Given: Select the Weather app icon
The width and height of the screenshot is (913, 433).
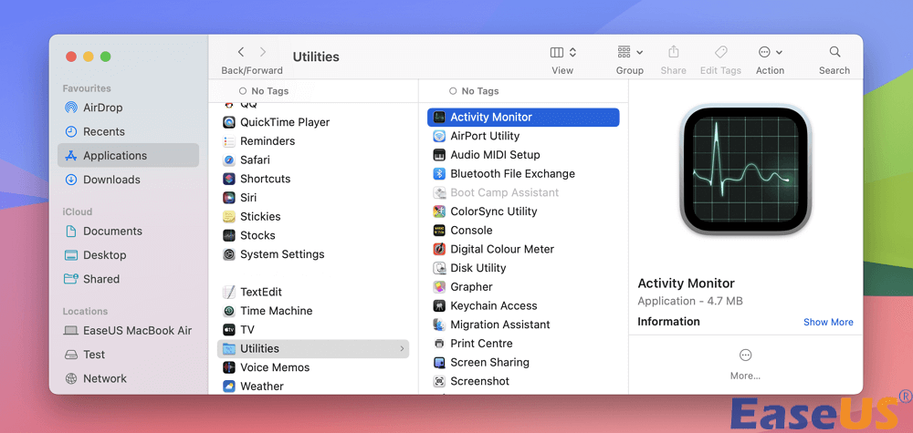Looking at the screenshot, I should 229,386.
